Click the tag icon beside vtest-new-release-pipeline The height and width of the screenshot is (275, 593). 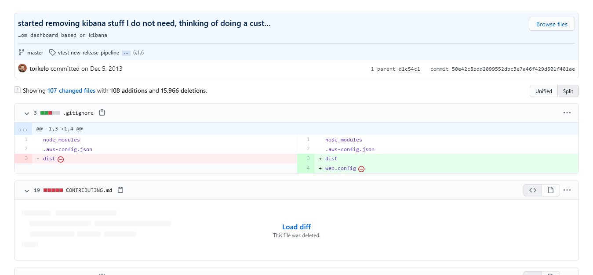(x=52, y=52)
